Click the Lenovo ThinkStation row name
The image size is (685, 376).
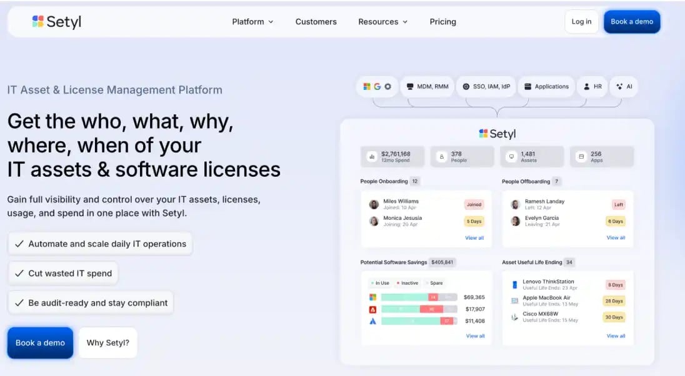[548, 282]
